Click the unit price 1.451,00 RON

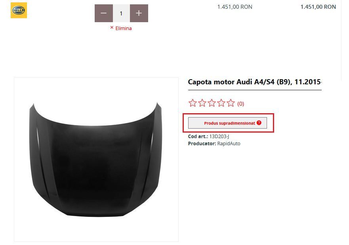coord(235,7)
